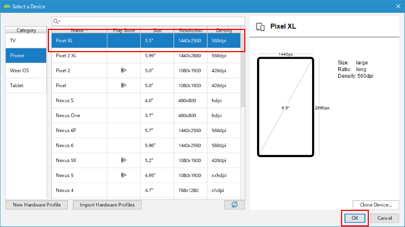The width and height of the screenshot is (405, 227).
Task: Click the Play Store icon in Nexus 5X row
Action: pyautogui.click(x=124, y=160)
